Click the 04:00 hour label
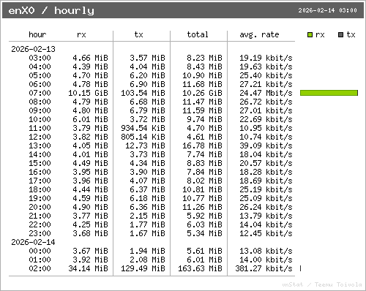366x291 pixels. 40,67
